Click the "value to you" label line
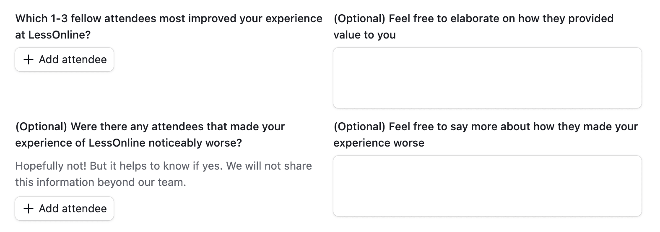 [x=364, y=35]
